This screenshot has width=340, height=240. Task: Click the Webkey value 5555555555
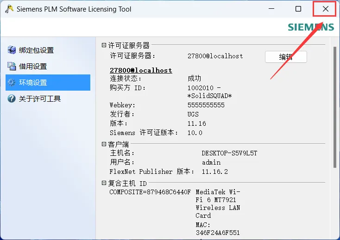click(x=206, y=105)
